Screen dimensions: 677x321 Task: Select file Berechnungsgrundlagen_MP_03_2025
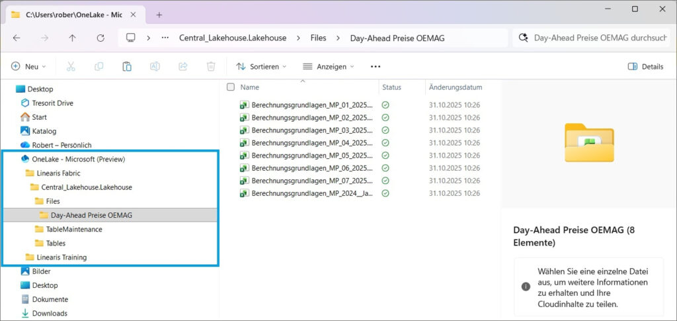click(x=312, y=130)
